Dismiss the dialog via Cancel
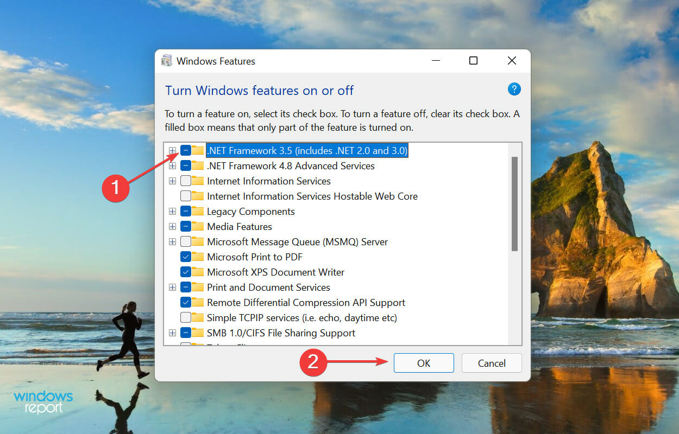The height and width of the screenshot is (434, 679). (491, 363)
